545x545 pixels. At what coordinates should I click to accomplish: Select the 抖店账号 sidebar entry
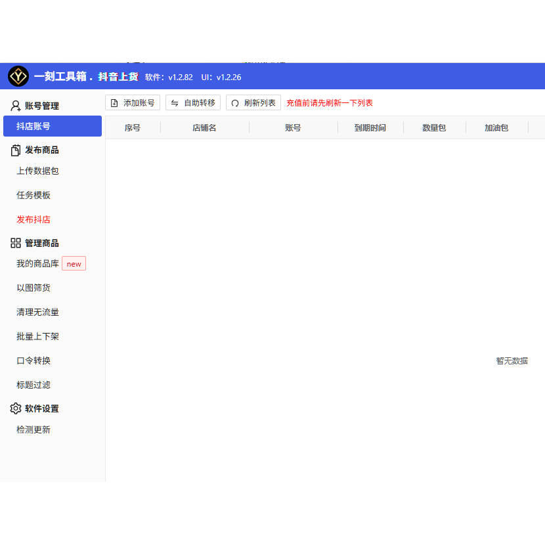tap(33, 126)
